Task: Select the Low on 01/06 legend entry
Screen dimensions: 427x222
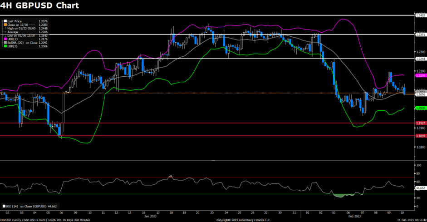Action: pyautogui.click(x=19, y=36)
